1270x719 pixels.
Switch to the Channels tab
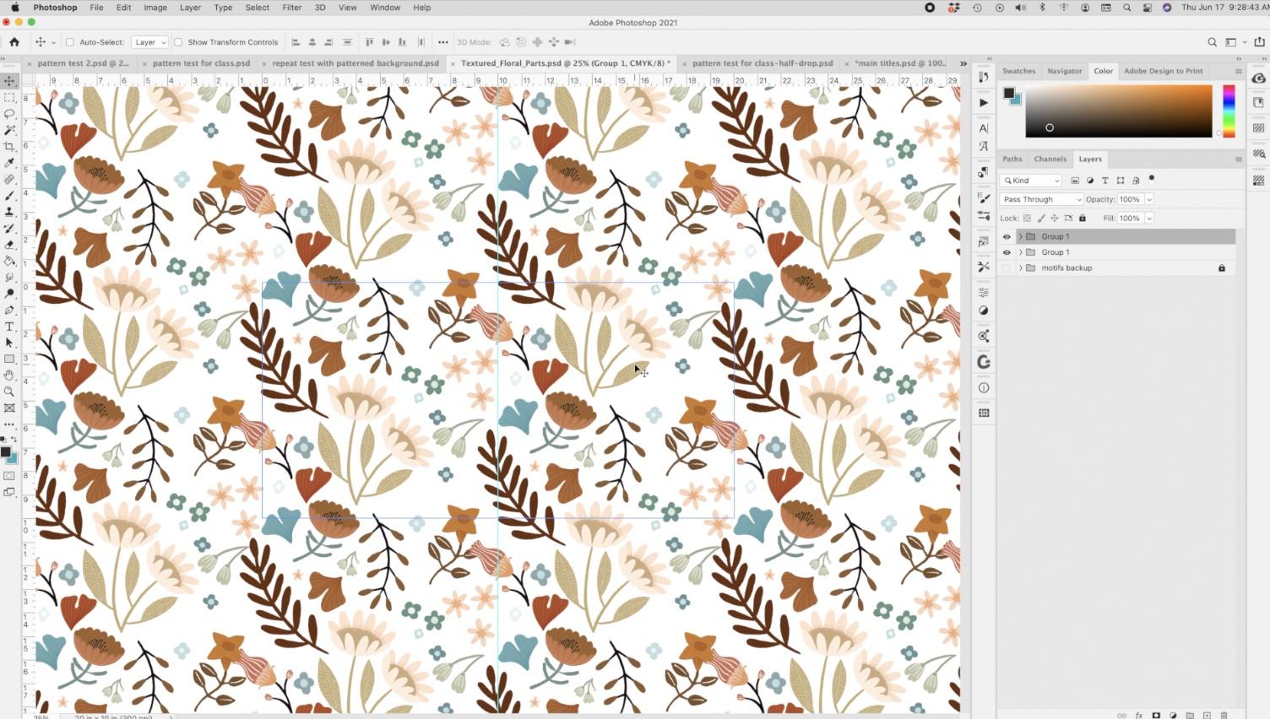[1050, 159]
